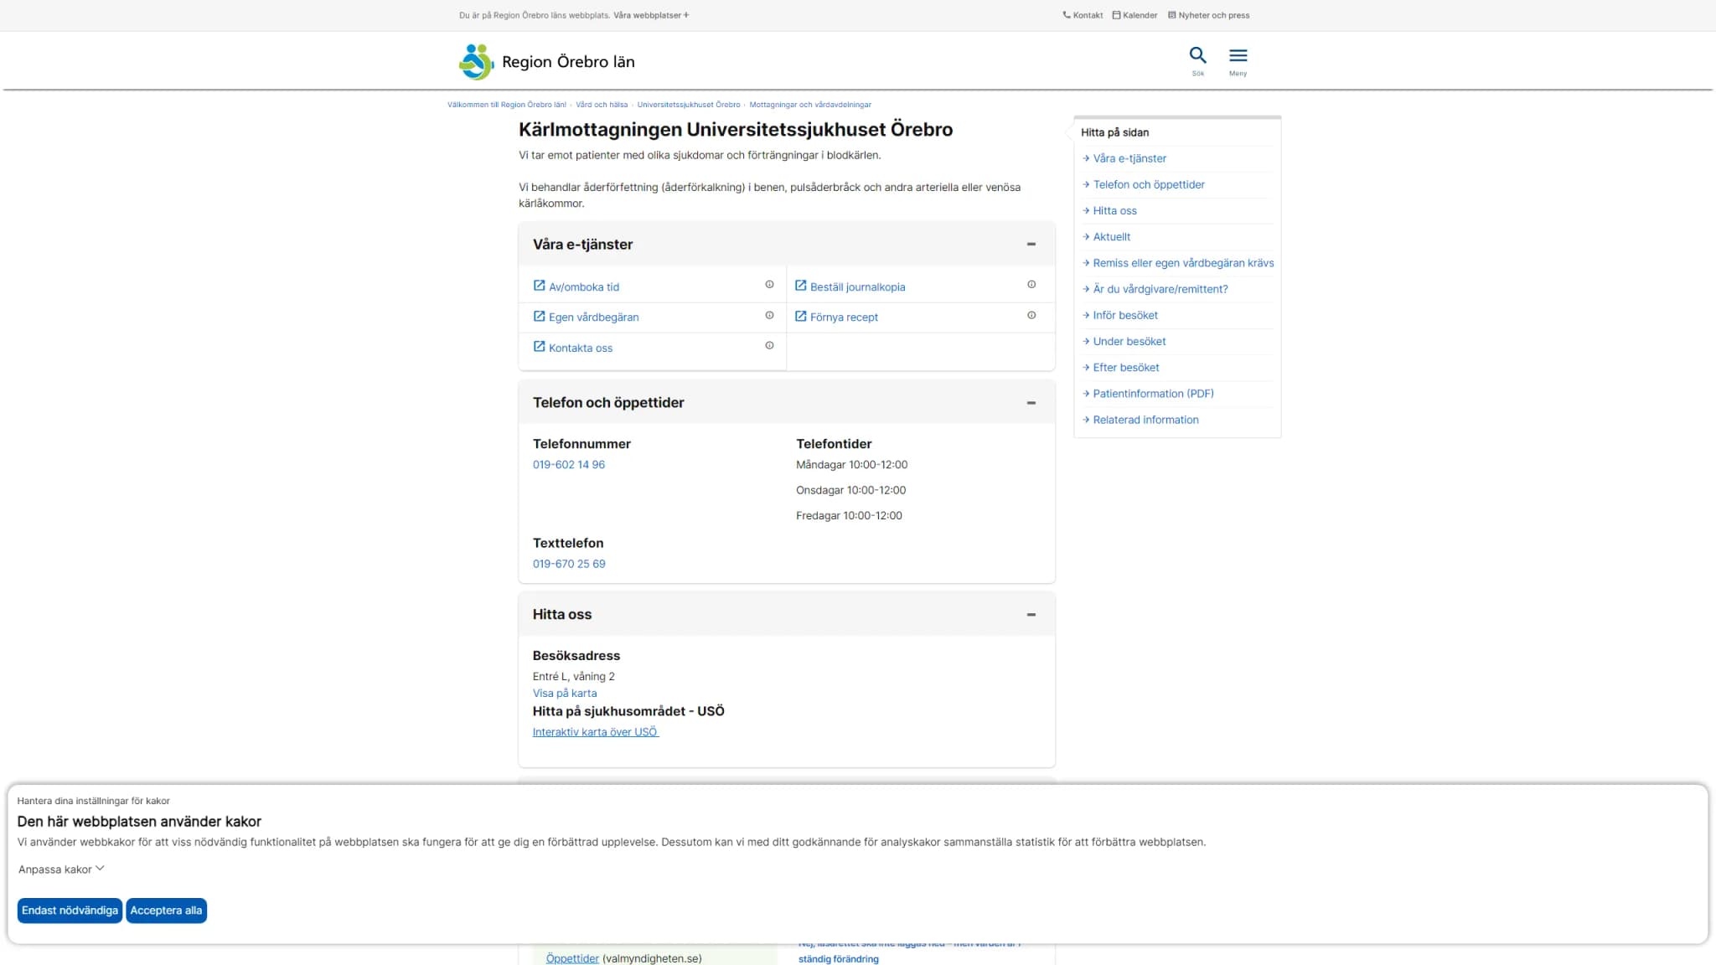Open Visa på karta link
This screenshot has width=1716, height=965.
pos(565,694)
